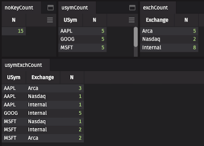Click the window icon in usymCount panel header
Screen dimensions: 204x146
click(x=132, y=8)
